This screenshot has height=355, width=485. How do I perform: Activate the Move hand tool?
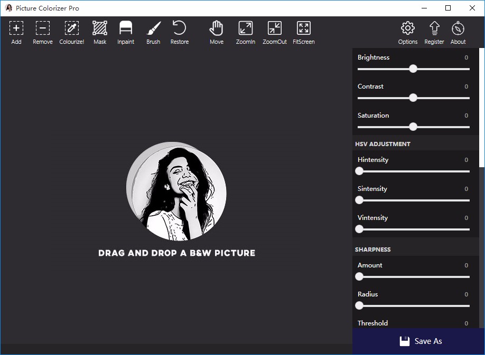tap(217, 28)
